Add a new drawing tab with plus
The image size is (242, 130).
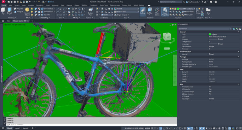tap(32, 21)
